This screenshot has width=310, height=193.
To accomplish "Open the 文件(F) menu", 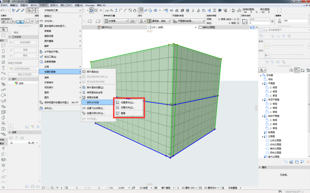I will (x=4, y=5).
